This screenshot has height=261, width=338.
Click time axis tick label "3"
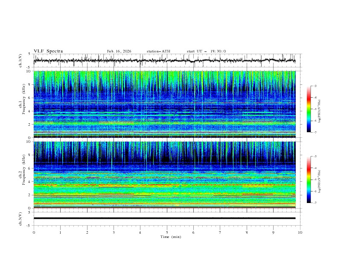click(114, 232)
